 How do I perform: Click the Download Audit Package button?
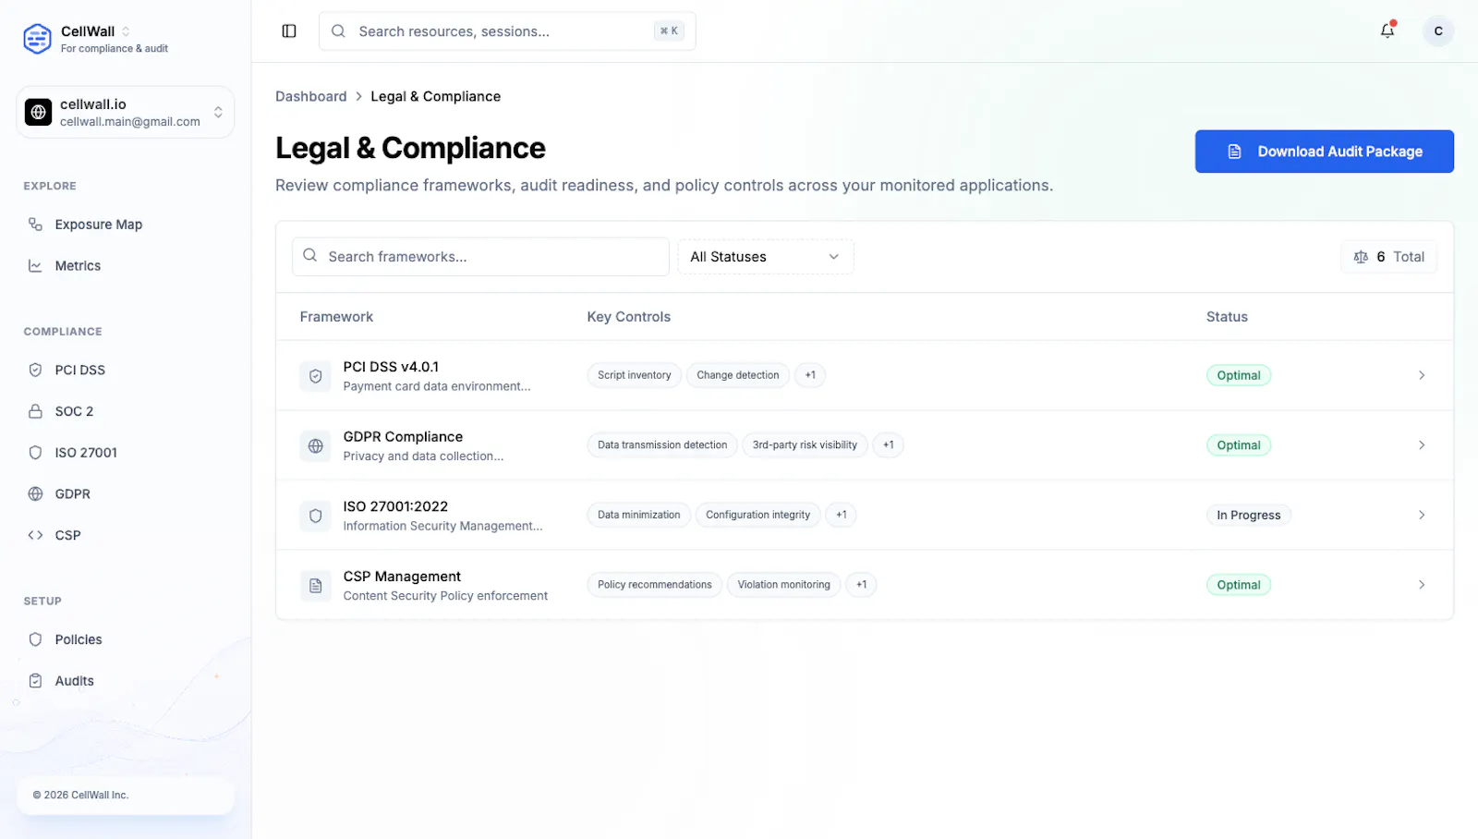[1324, 152]
